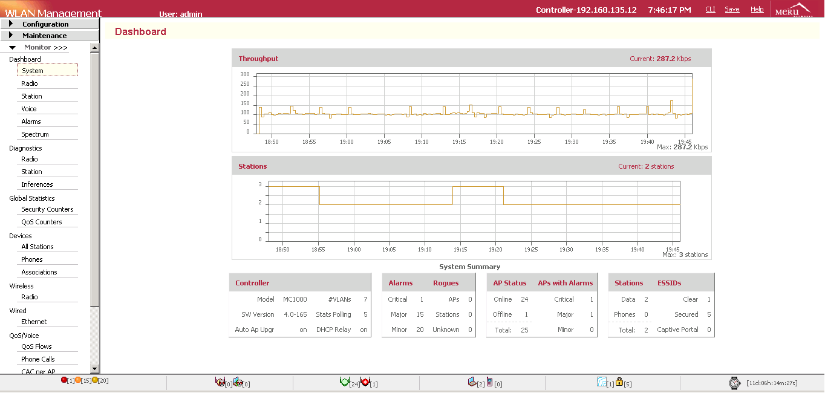Viewport: 825px width, 393px height.
Task: Click the uptime stopwatch icon
Action: 734,383
